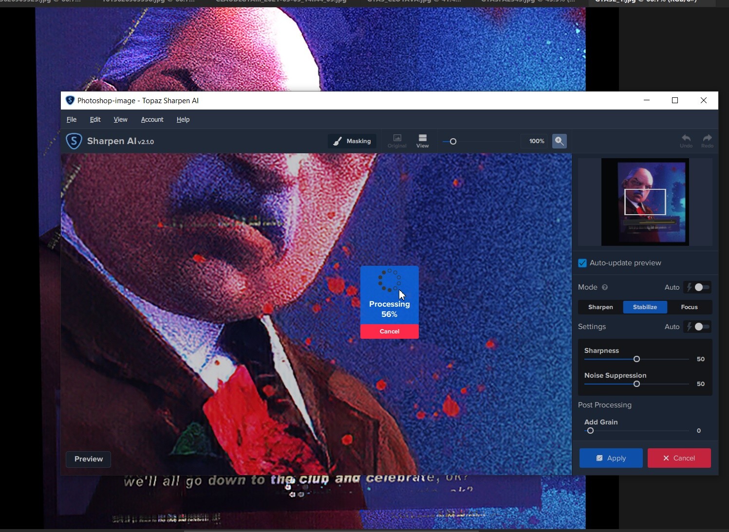The image size is (729, 532).
Task: Click the zoom magnifier icon
Action: click(559, 141)
